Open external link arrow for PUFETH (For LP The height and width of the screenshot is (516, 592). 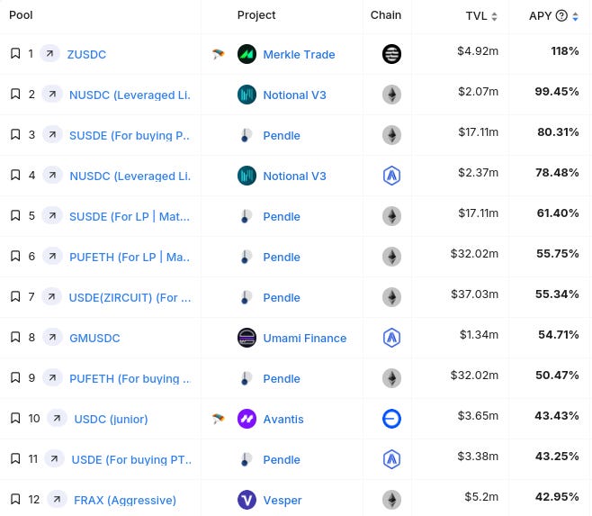tap(52, 256)
